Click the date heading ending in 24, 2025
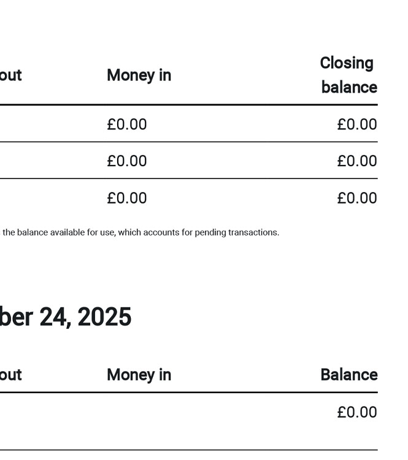Viewport: 408px width, 460px height. tap(66, 317)
